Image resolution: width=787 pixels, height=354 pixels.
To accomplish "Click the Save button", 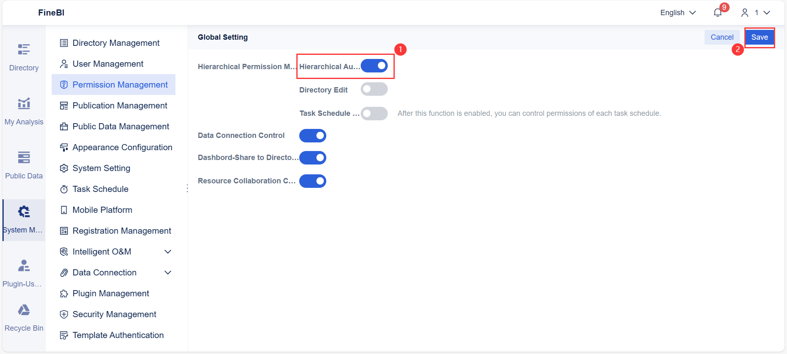I will [760, 37].
